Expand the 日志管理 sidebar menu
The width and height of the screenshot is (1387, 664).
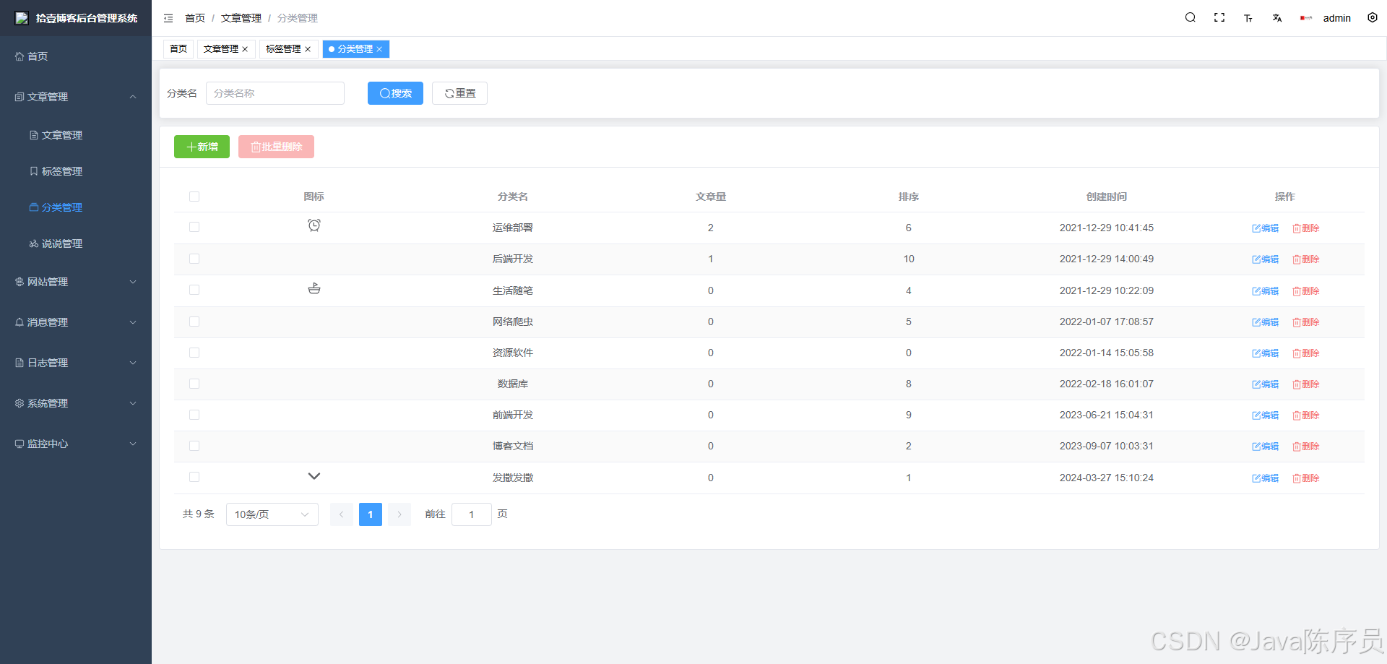point(76,363)
